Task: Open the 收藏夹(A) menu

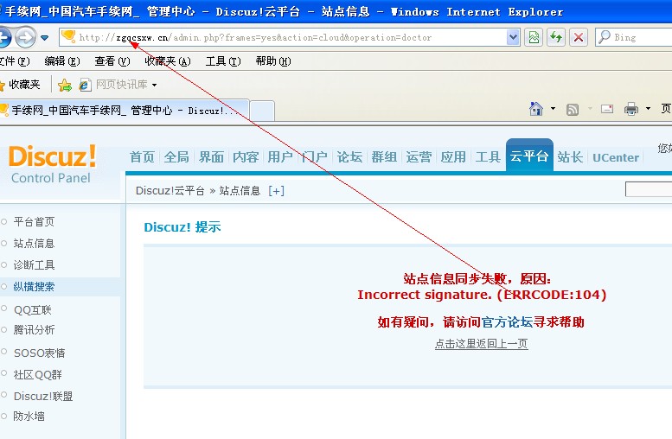Action: (x=168, y=61)
